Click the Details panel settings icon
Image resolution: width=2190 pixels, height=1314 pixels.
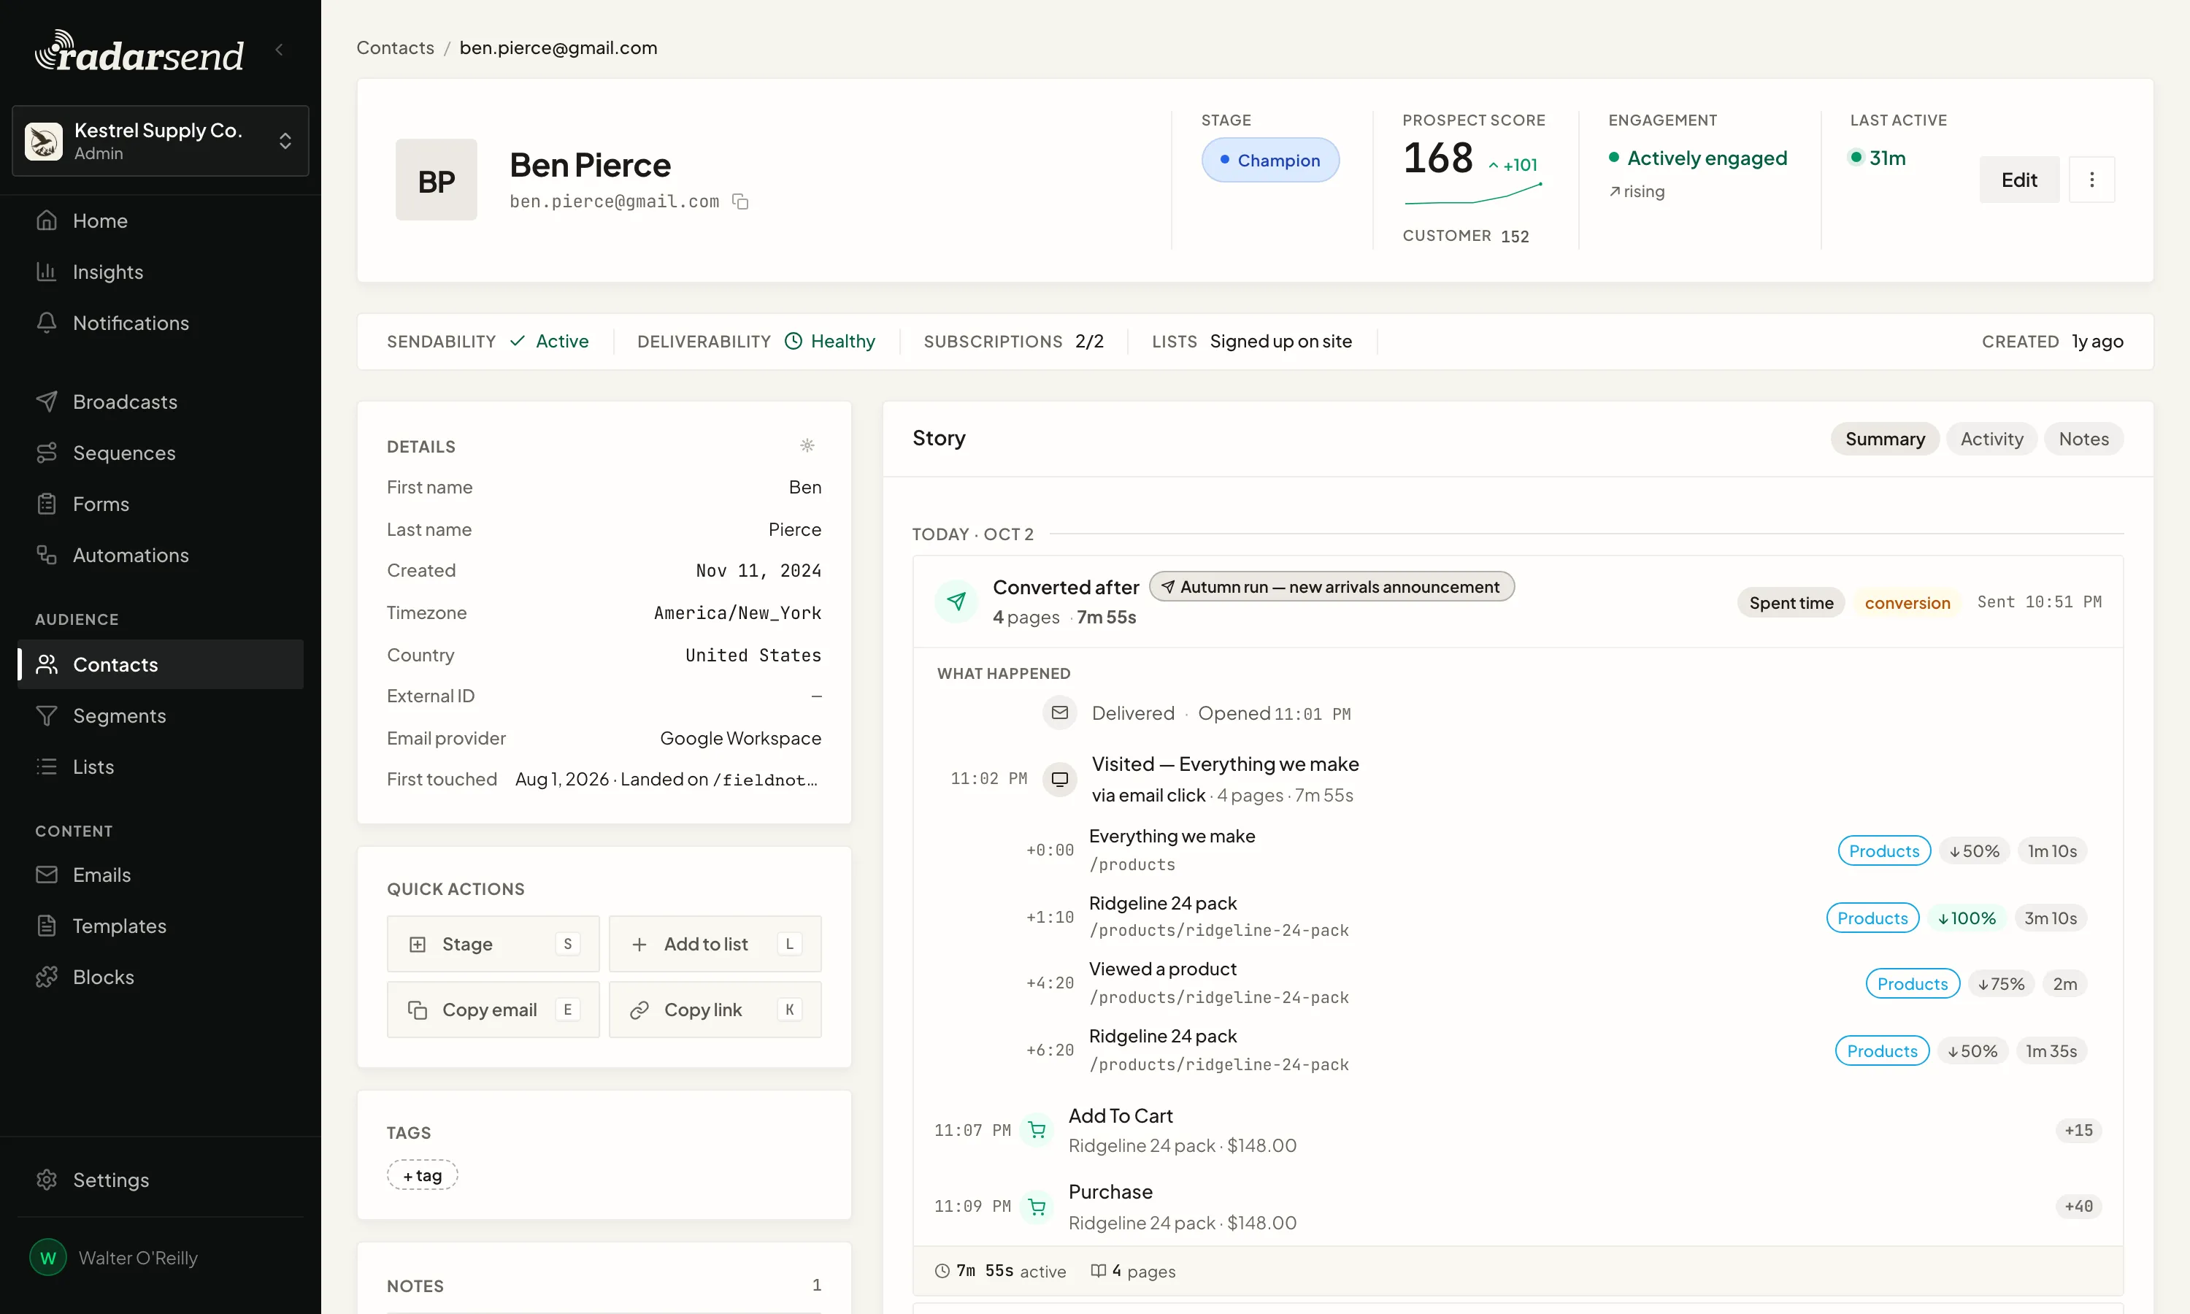pyautogui.click(x=807, y=445)
